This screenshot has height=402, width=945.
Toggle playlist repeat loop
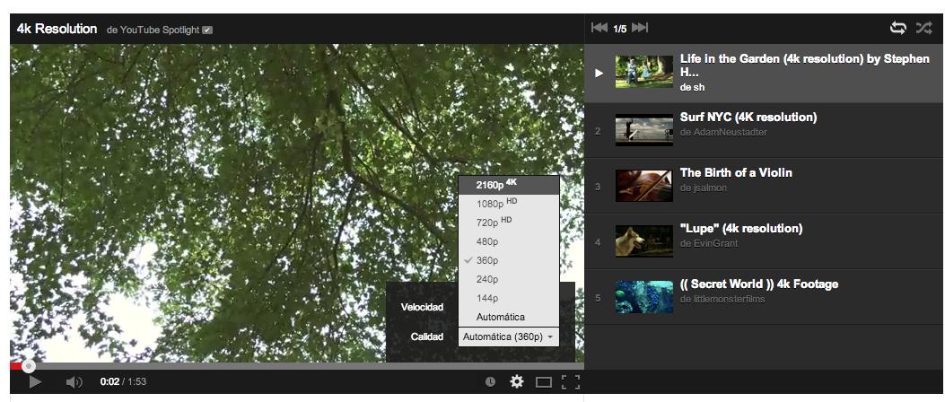click(x=897, y=28)
